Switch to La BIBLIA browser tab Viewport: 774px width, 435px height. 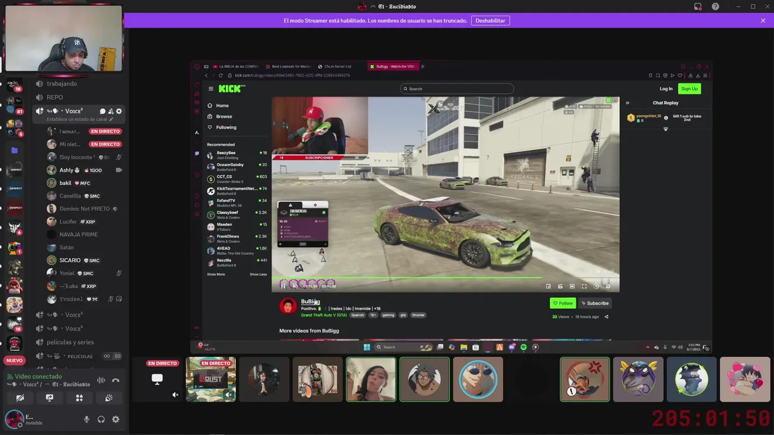235,66
